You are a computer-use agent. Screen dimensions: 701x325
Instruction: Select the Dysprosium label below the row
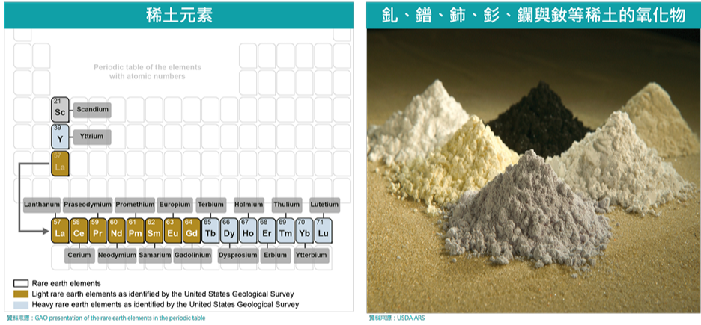pyautogui.click(x=237, y=255)
